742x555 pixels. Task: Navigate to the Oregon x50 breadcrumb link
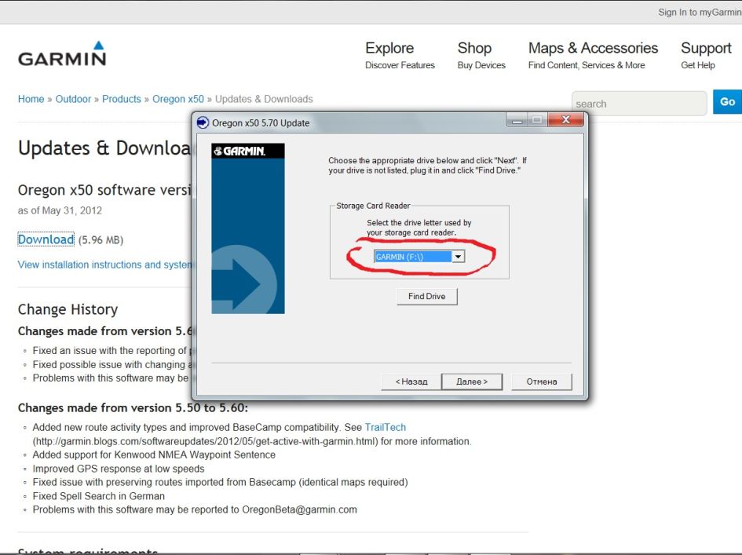click(178, 99)
